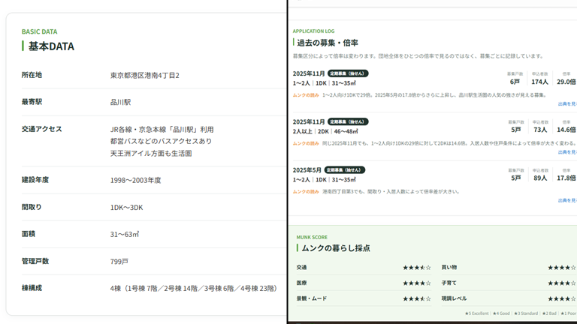Select the 89人 applicants value

tap(540, 178)
